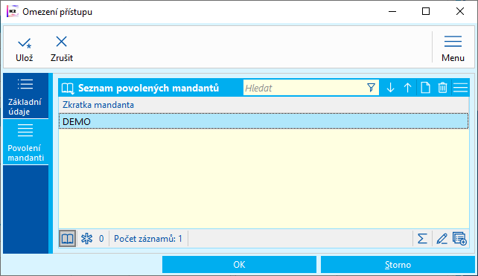Click the trash delete icon

[x=443, y=88]
